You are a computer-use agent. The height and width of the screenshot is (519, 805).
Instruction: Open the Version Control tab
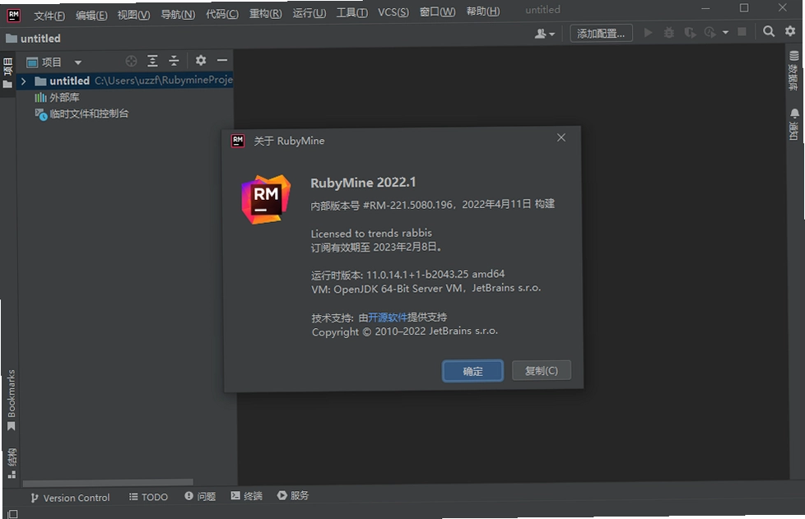(x=70, y=498)
